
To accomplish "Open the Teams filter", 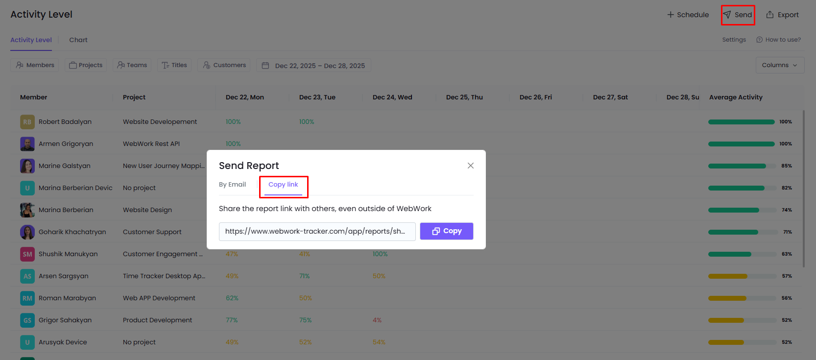I will point(132,65).
